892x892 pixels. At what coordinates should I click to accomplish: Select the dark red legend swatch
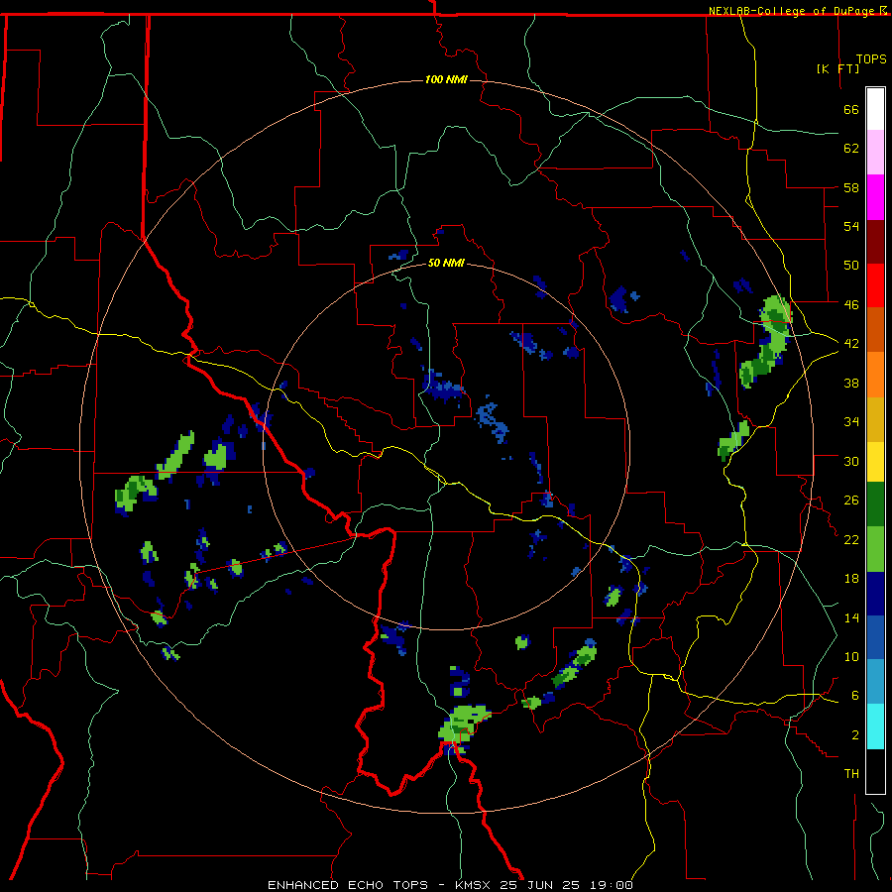click(875, 242)
